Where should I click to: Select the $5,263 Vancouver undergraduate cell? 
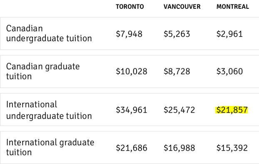click(177, 34)
